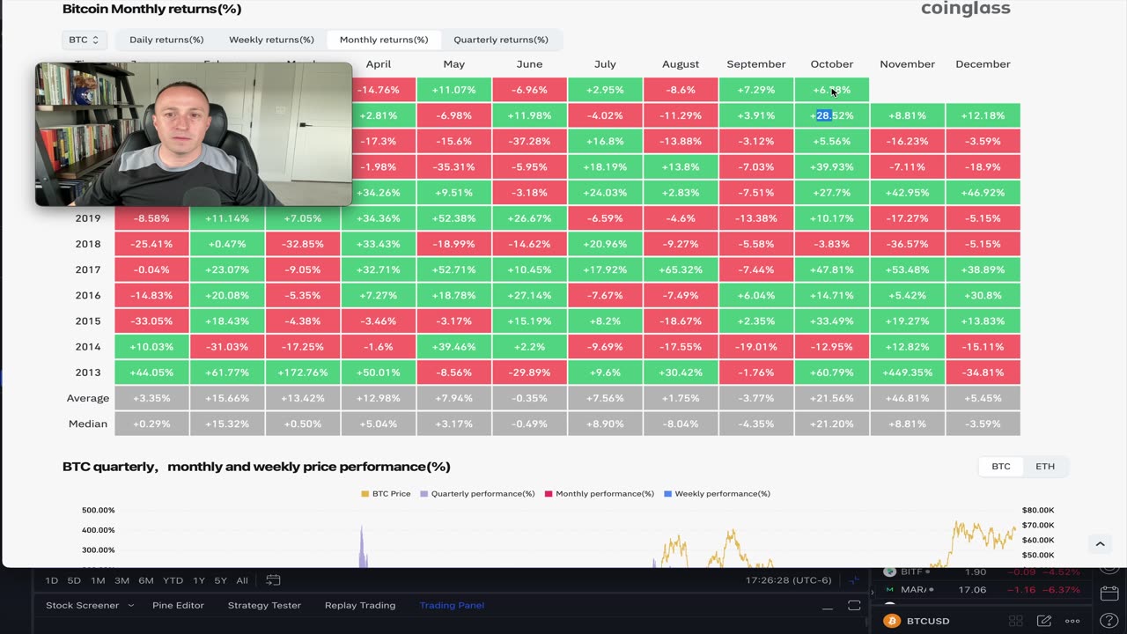The width and height of the screenshot is (1127, 634).
Task: Open the grid layout icon beside BTCUSD
Action: pyautogui.click(x=1015, y=621)
